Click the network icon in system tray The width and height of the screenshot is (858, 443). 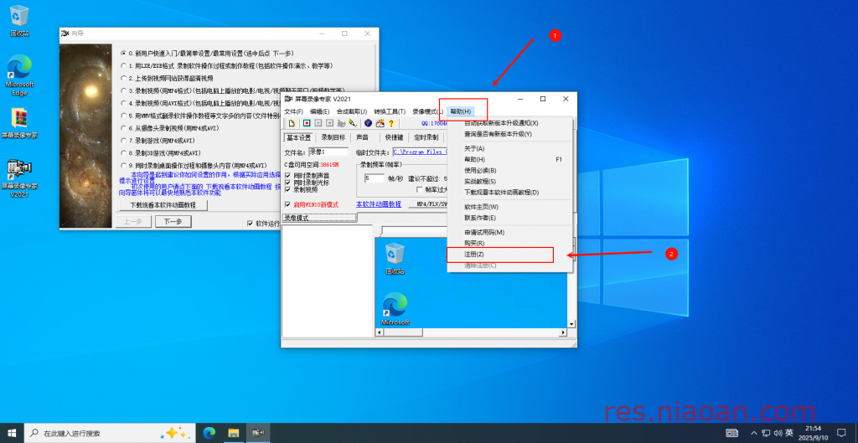pyautogui.click(x=766, y=433)
